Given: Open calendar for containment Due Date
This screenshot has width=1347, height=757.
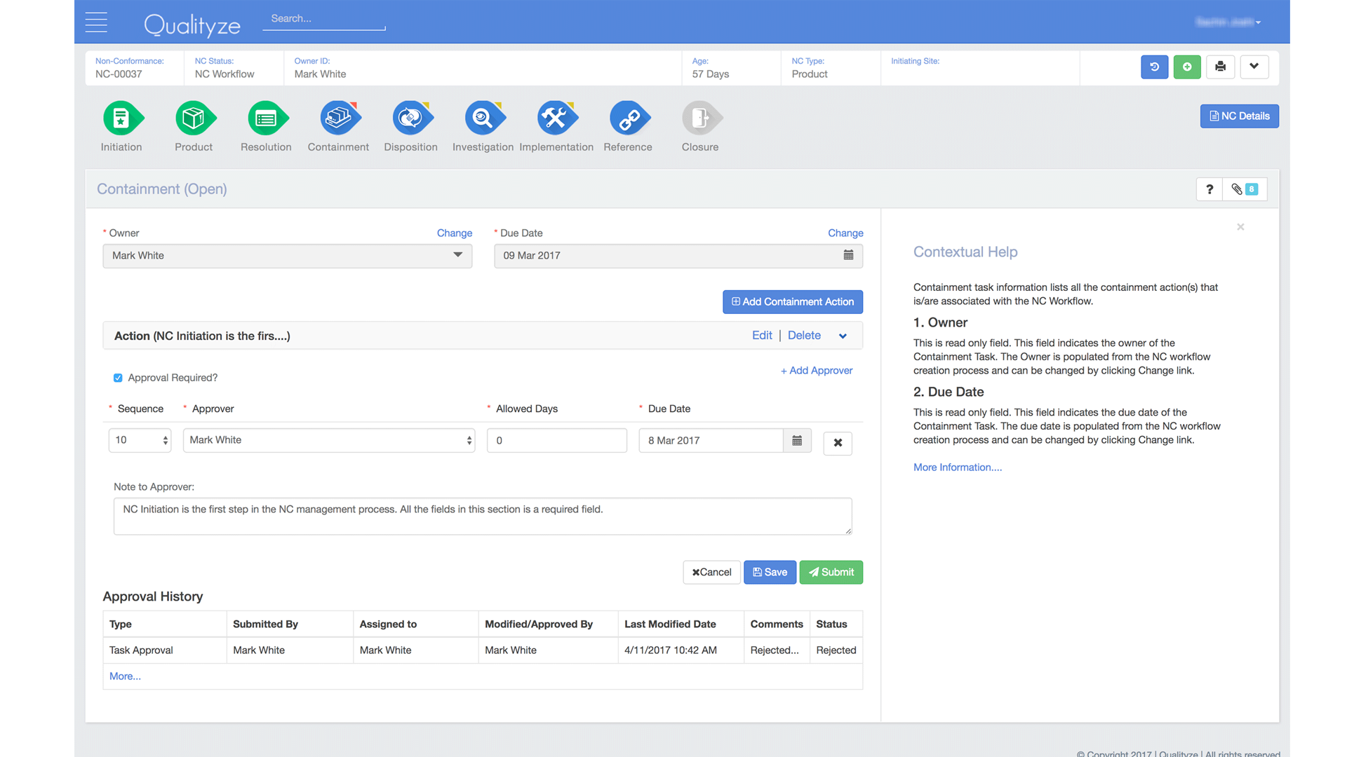Looking at the screenshot, I should pyautogui.click(x=848, y=255).
